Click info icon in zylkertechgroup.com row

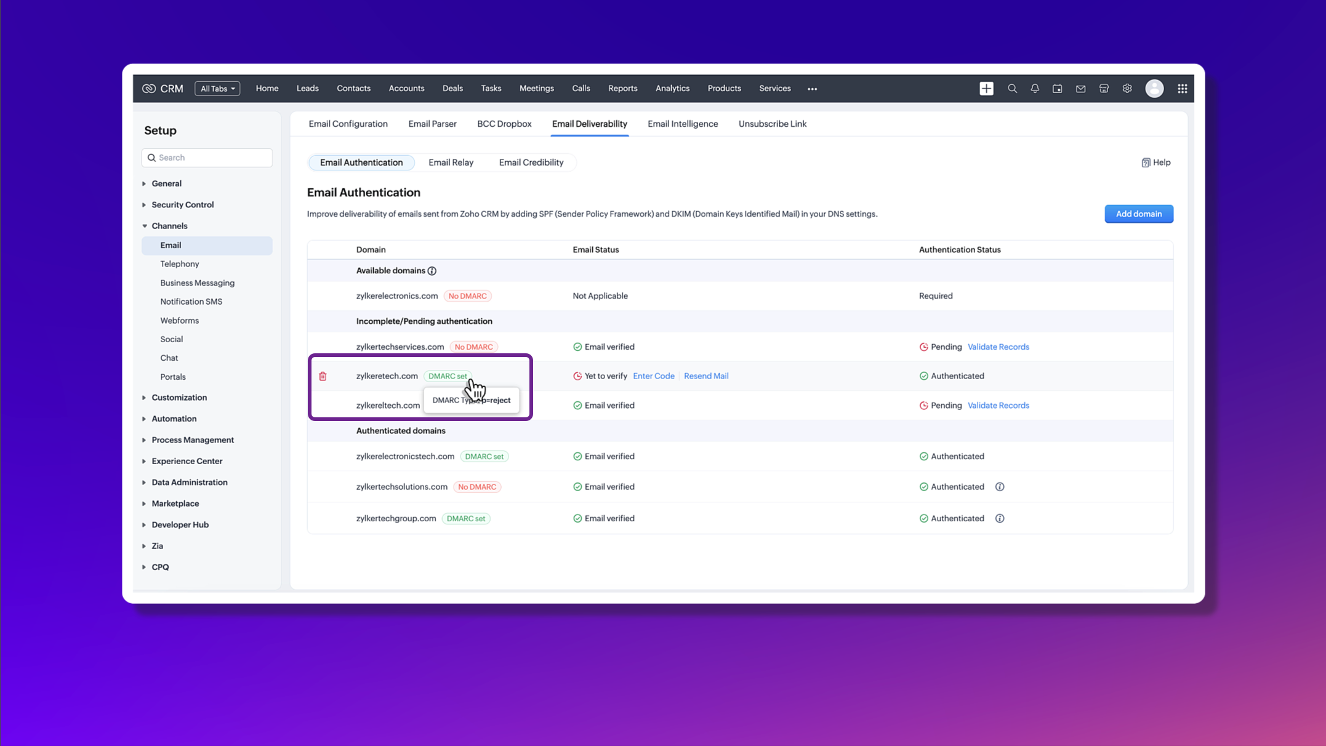pos(1000,518)
